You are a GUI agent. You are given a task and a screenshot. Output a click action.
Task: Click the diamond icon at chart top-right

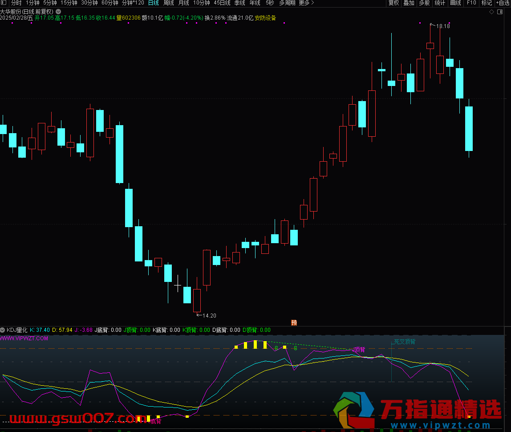(x=491, y=12)
